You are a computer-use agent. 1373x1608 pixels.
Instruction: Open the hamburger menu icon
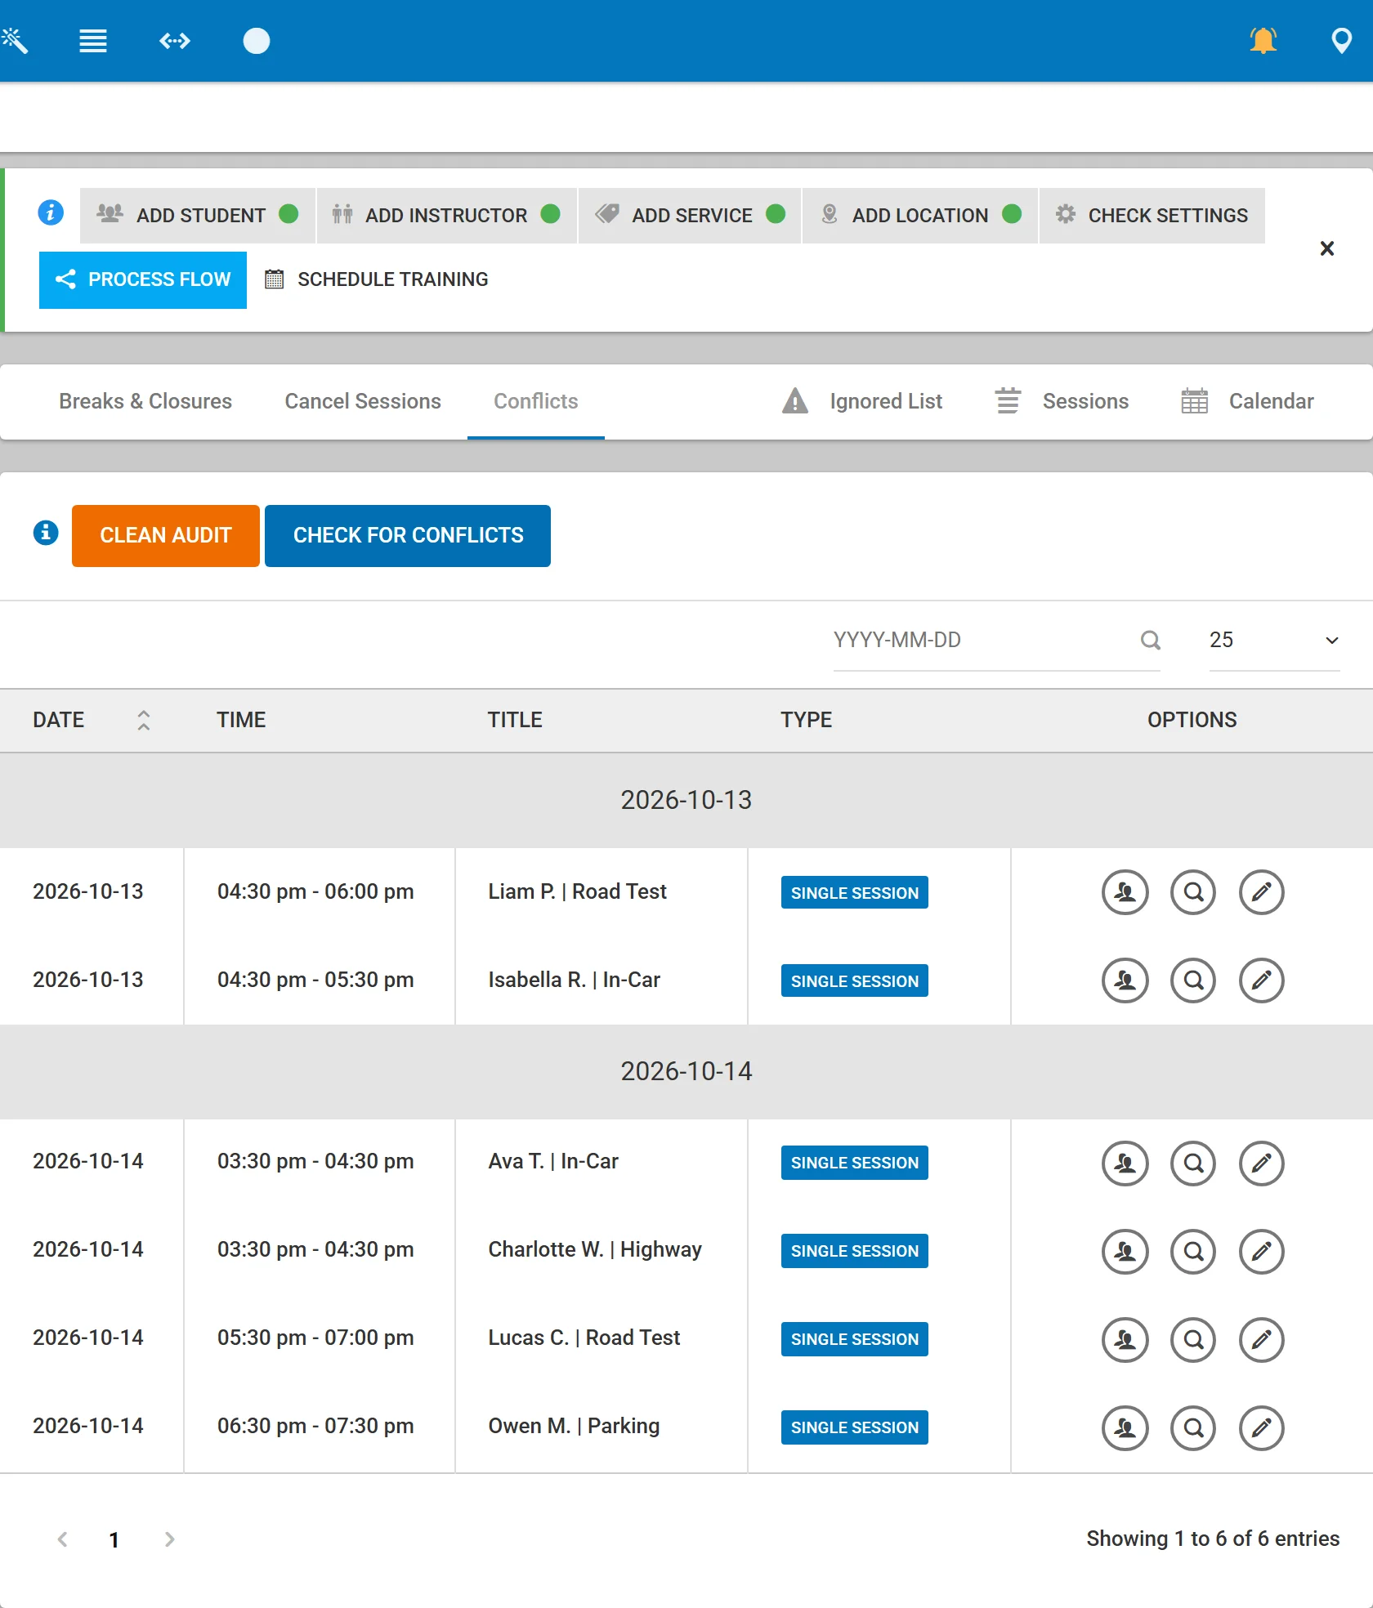coord(93,41)
